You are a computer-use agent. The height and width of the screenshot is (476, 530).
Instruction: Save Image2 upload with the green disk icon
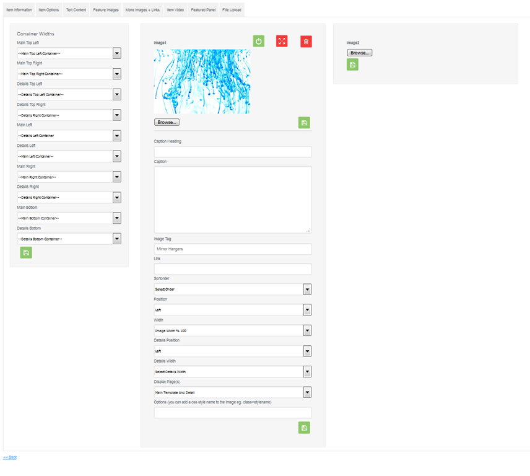(x=352, y=64)
